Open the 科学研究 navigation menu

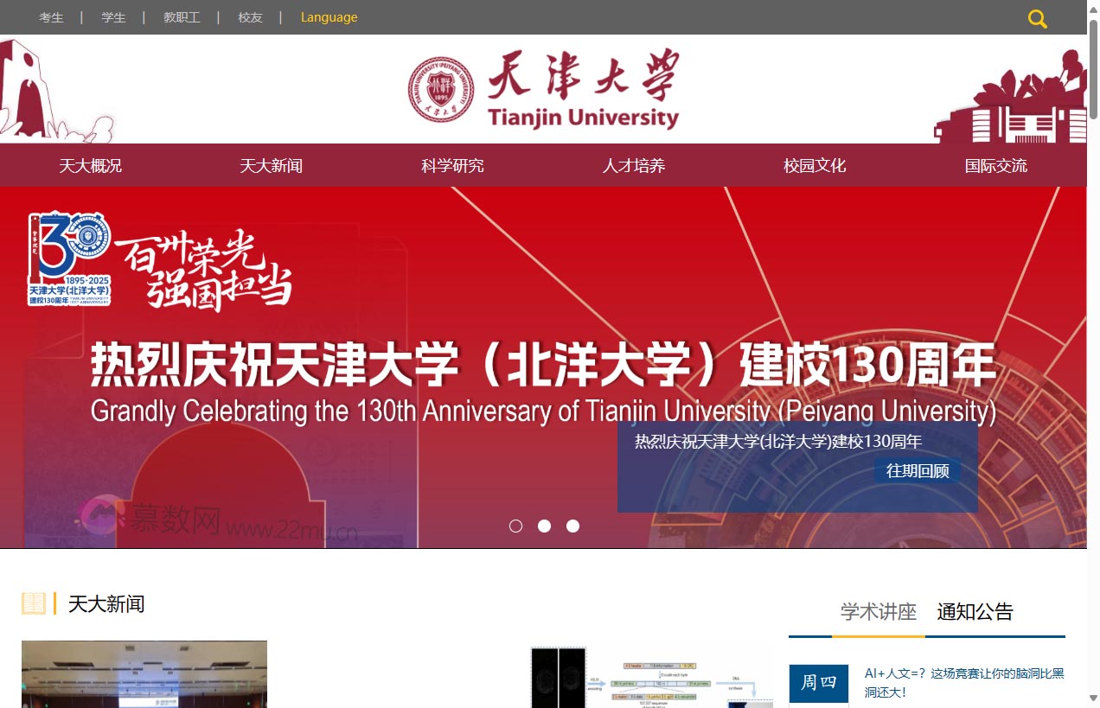tap(451, 165)
